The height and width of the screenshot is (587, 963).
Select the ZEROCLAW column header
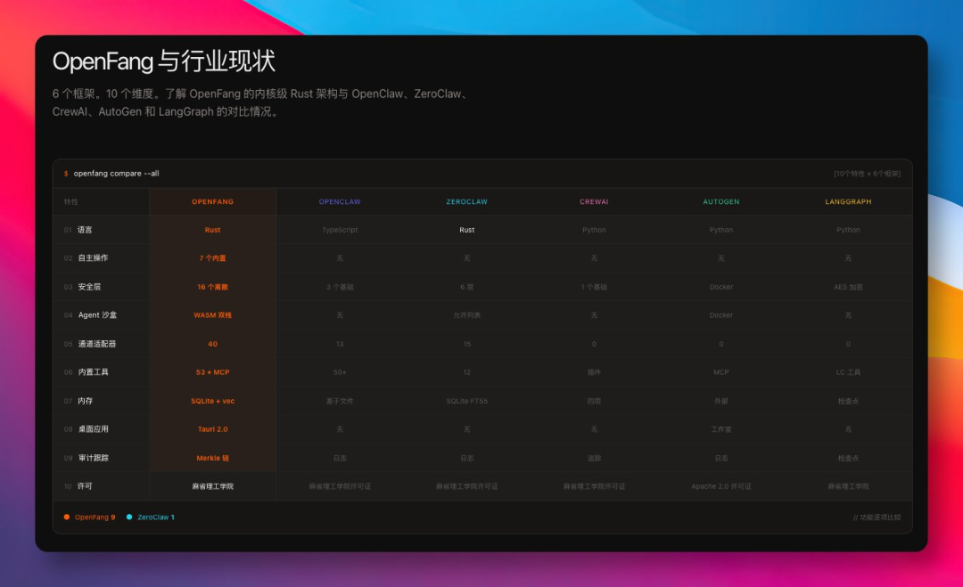466,201
